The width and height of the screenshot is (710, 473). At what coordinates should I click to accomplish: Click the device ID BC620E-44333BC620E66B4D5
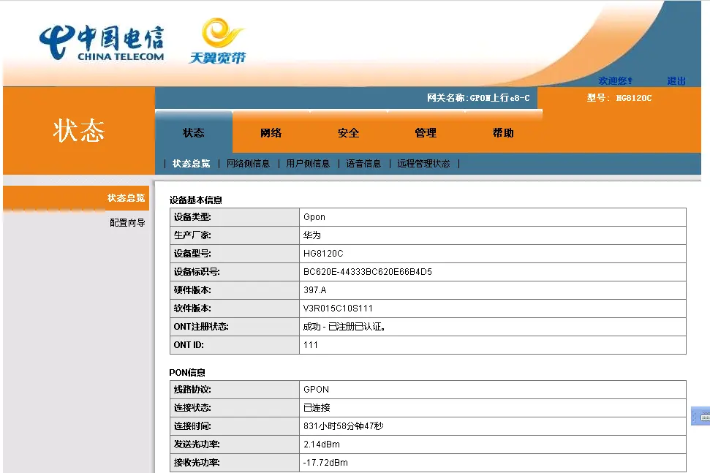pyautogui.click(x=368, y=271)
